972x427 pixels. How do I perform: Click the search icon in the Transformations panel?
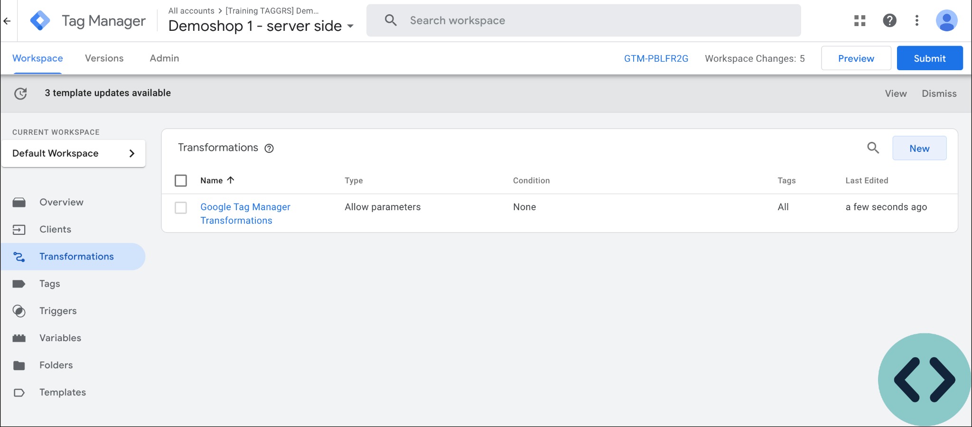coord(873,148)
